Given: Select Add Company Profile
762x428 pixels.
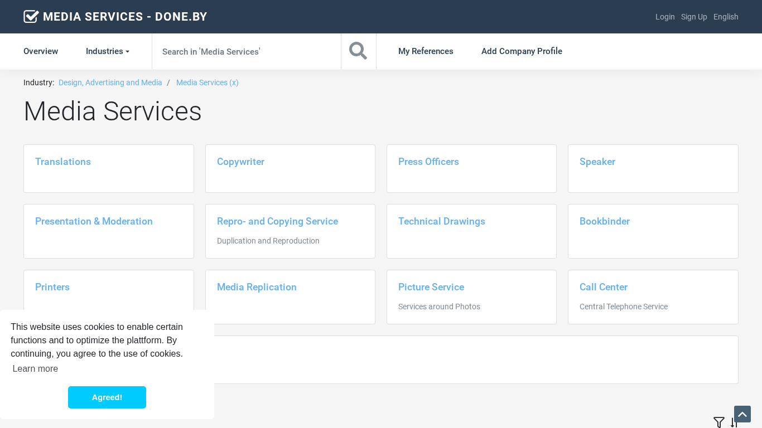Looking at the screenshot, I should point(522,51).
